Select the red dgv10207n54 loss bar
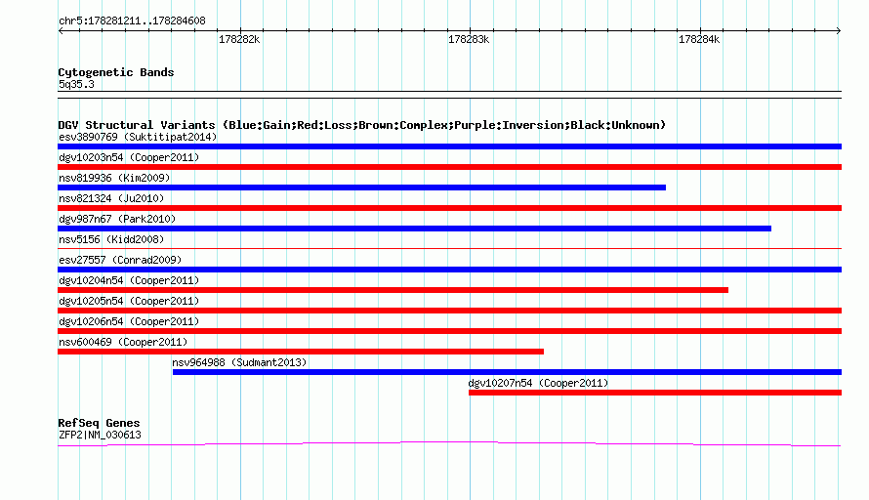 coord(655,393)
